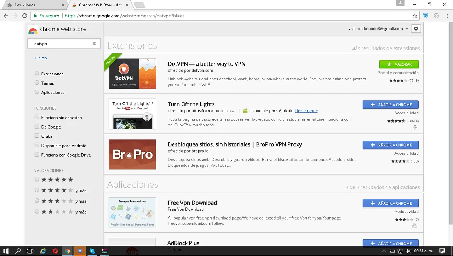Screen dimensions: 453x256
Task: Show hidden system tray icons
Action: pyautogui.click(x=384, y=251)
